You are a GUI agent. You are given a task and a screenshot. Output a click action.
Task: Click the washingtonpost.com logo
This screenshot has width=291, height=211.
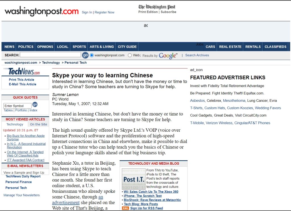[41, 12]
